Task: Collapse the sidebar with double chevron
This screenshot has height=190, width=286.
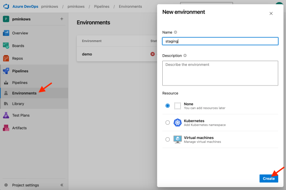Action: click(x=62, y=185)
